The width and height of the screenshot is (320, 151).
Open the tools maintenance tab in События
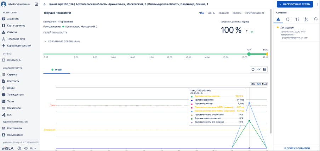[x=297, y=19]
